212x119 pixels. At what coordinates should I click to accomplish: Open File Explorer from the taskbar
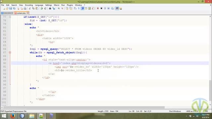click(x=32, y=116)
